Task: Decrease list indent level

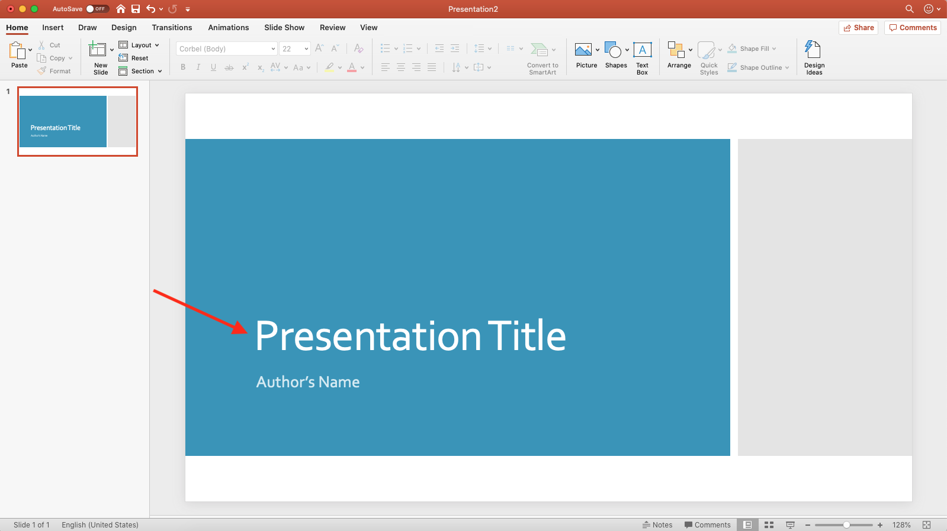Action: pos(439,48)
